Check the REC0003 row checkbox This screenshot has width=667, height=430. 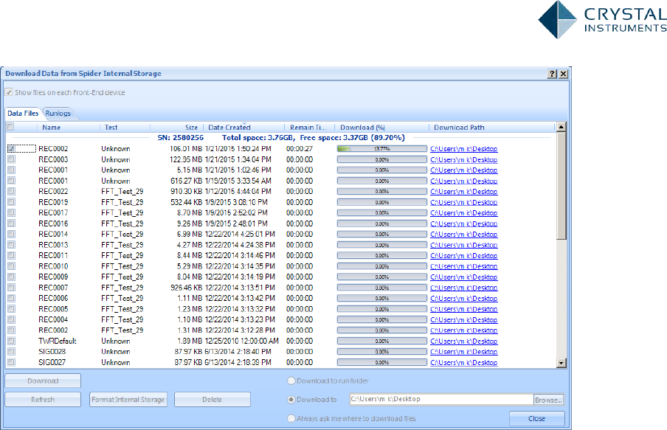[x=12, y=159]
